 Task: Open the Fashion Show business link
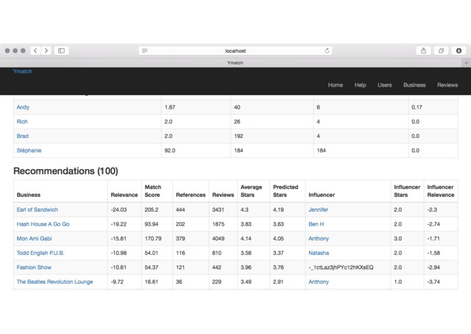(x=34, y=267)
